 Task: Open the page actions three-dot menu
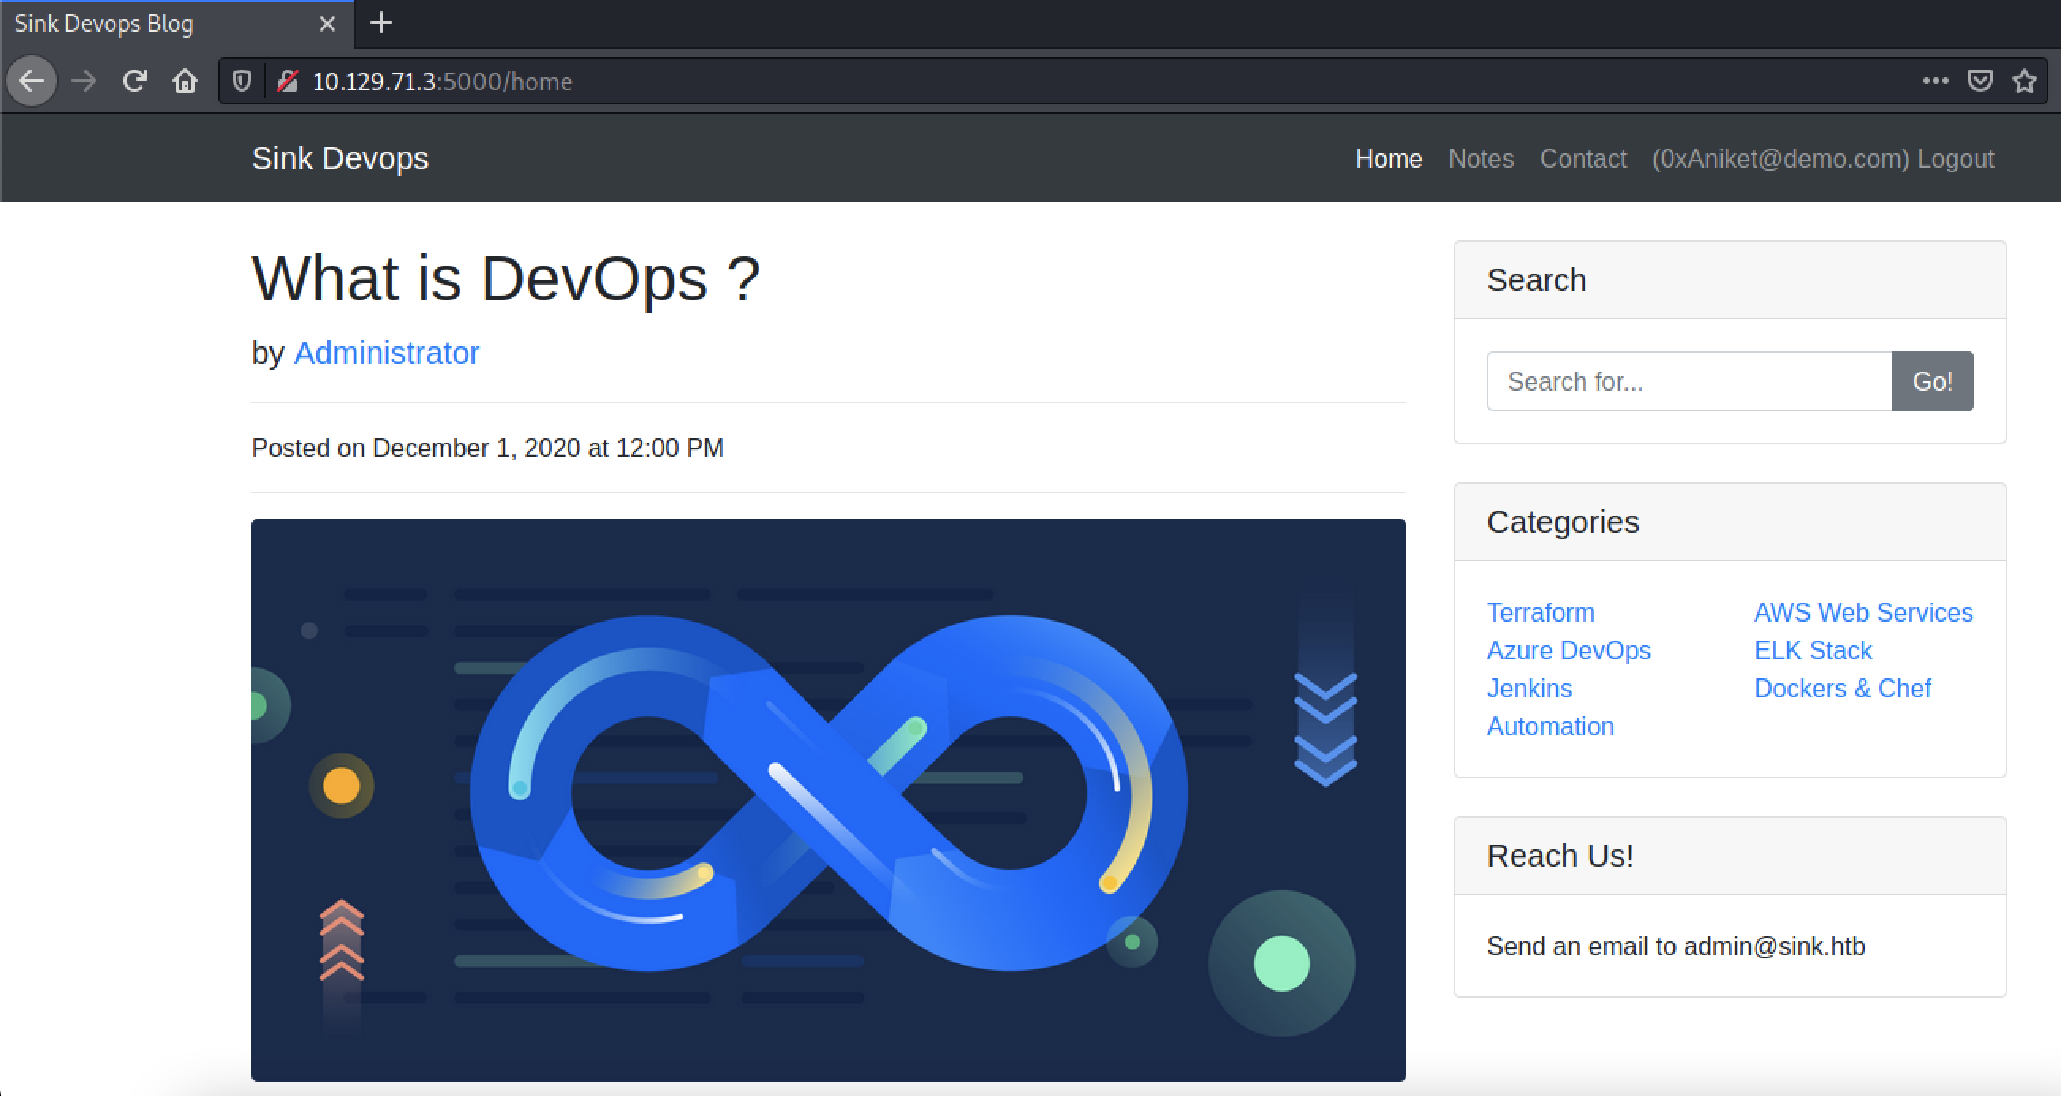(1935, 81)
